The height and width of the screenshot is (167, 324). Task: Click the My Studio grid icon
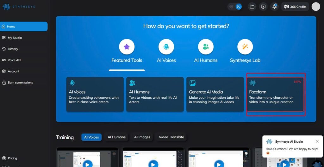pos(4,38)
